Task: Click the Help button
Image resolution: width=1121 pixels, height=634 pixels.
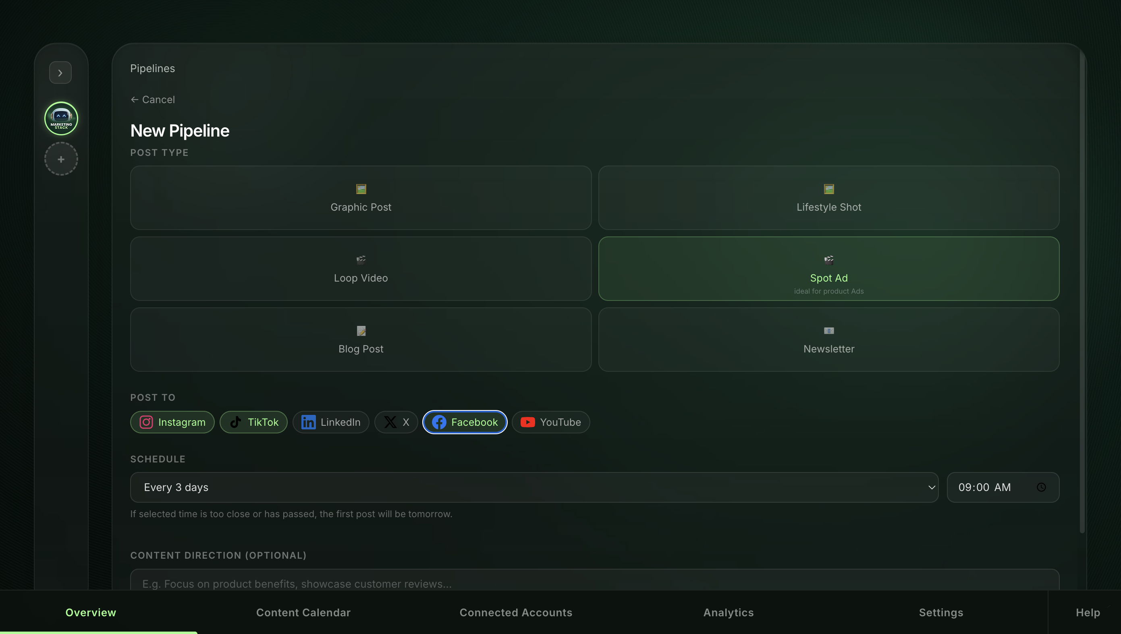Action: 1088,612
